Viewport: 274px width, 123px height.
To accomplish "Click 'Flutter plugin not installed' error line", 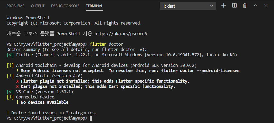I will [x=103, y=81].
